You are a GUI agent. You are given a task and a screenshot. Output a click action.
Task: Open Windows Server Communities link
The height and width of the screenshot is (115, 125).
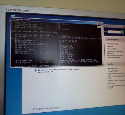coord(116,80)
